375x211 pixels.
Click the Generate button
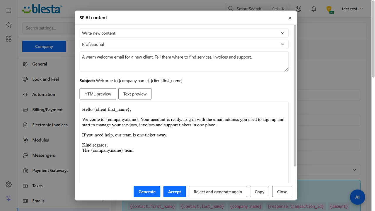(147, 192)
